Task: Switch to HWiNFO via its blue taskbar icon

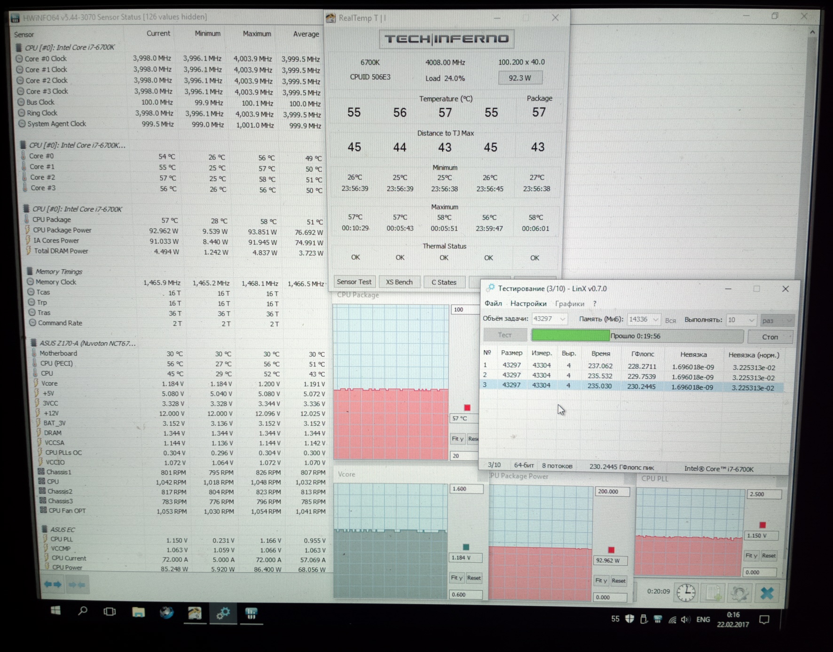Action: pos(251,613)
